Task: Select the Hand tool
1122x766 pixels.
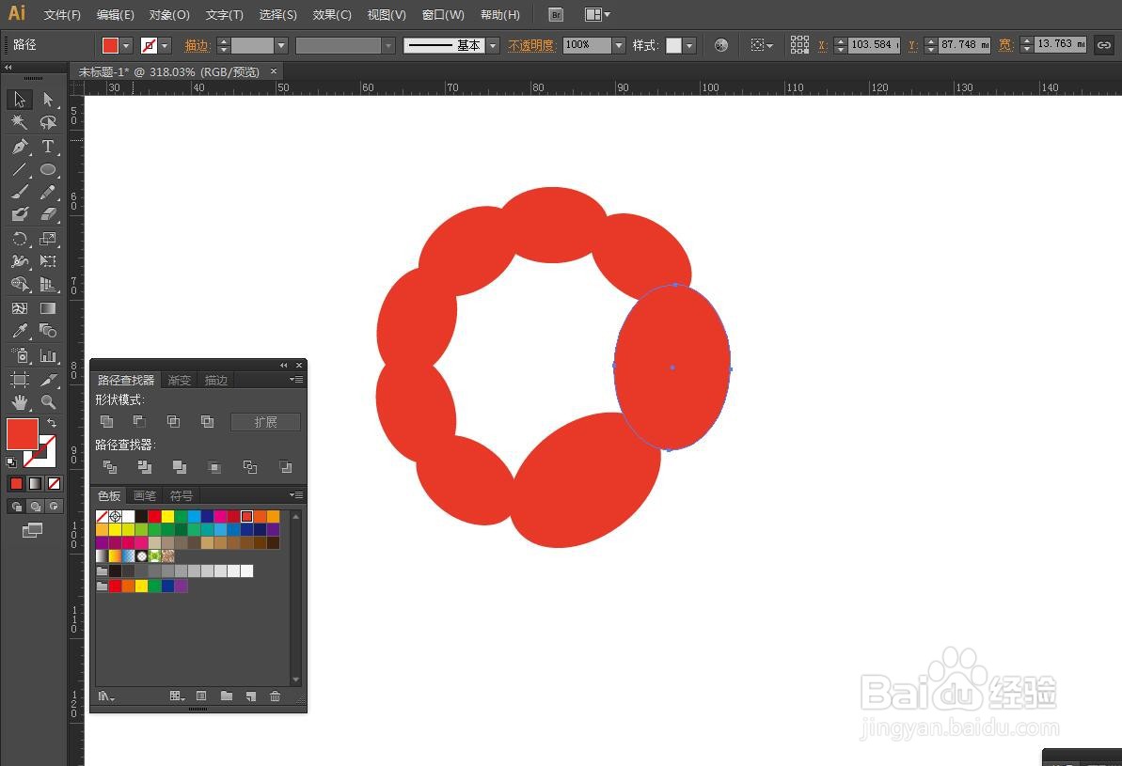Action: click(20, 402)
